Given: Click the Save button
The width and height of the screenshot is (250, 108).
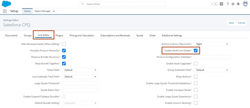Looking at the screenshot, I should (x=231, y=23).
